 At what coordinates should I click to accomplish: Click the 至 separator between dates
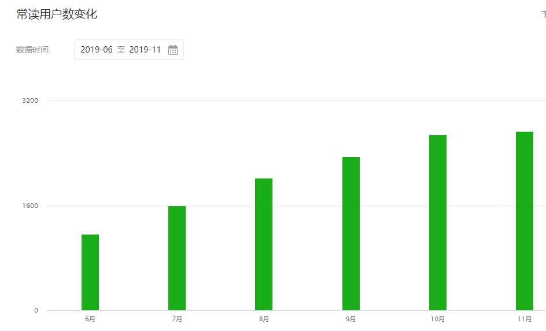coord(121,50)
